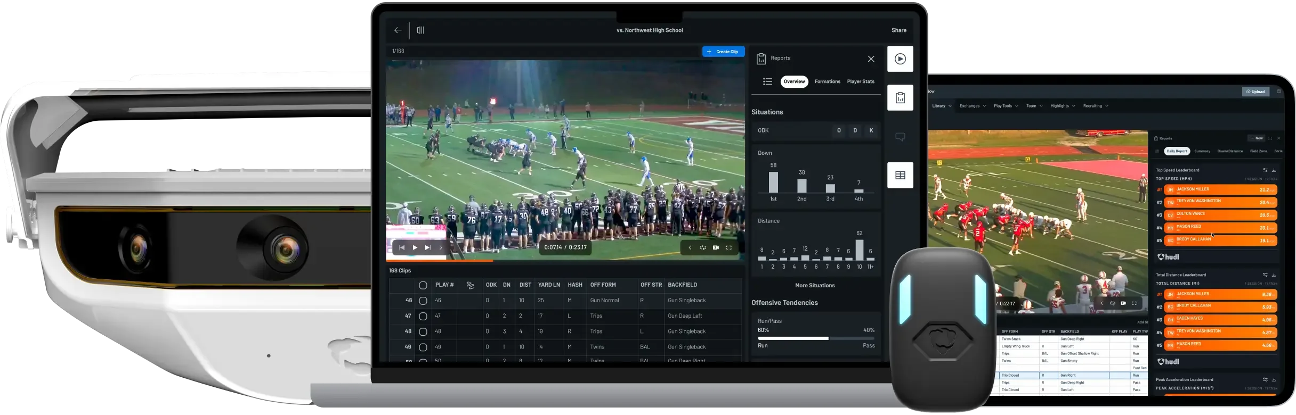Open filter settings for Top Speed Leaderboard
1296x415 pixels.
click(1265, 170)
